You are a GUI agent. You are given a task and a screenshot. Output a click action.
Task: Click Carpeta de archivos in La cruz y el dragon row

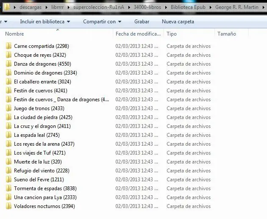[189, 126]
